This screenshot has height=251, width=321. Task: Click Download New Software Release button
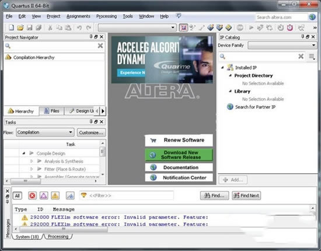click(x=179, y=155)
